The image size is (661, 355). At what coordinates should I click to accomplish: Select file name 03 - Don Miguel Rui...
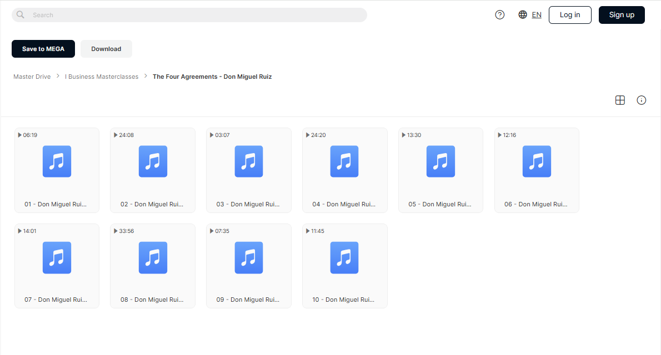[x=248, y=204]
